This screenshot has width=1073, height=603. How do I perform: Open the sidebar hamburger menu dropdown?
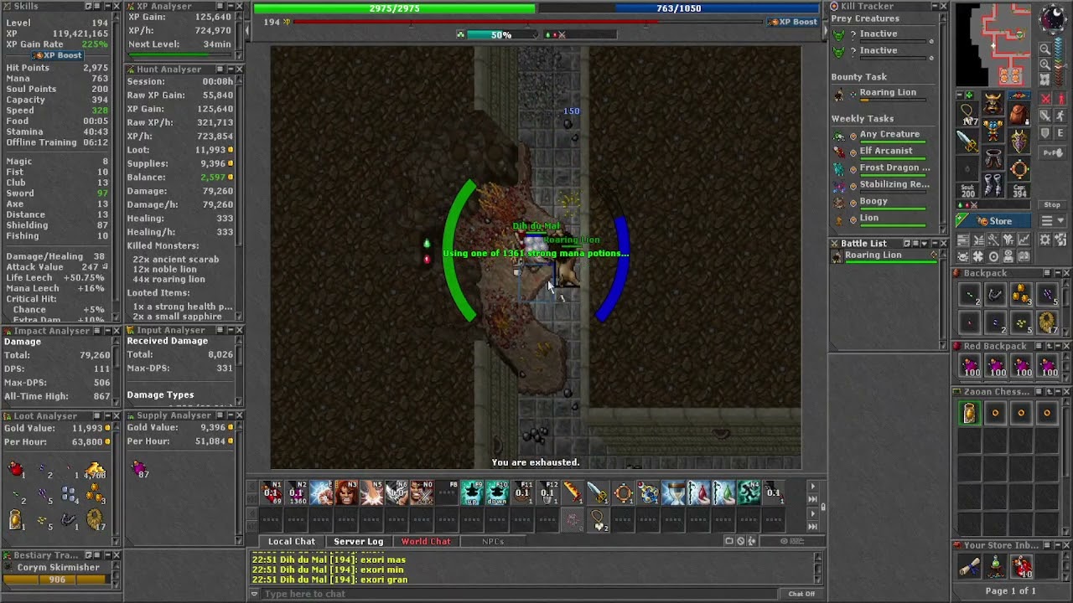pos(1052,220)
